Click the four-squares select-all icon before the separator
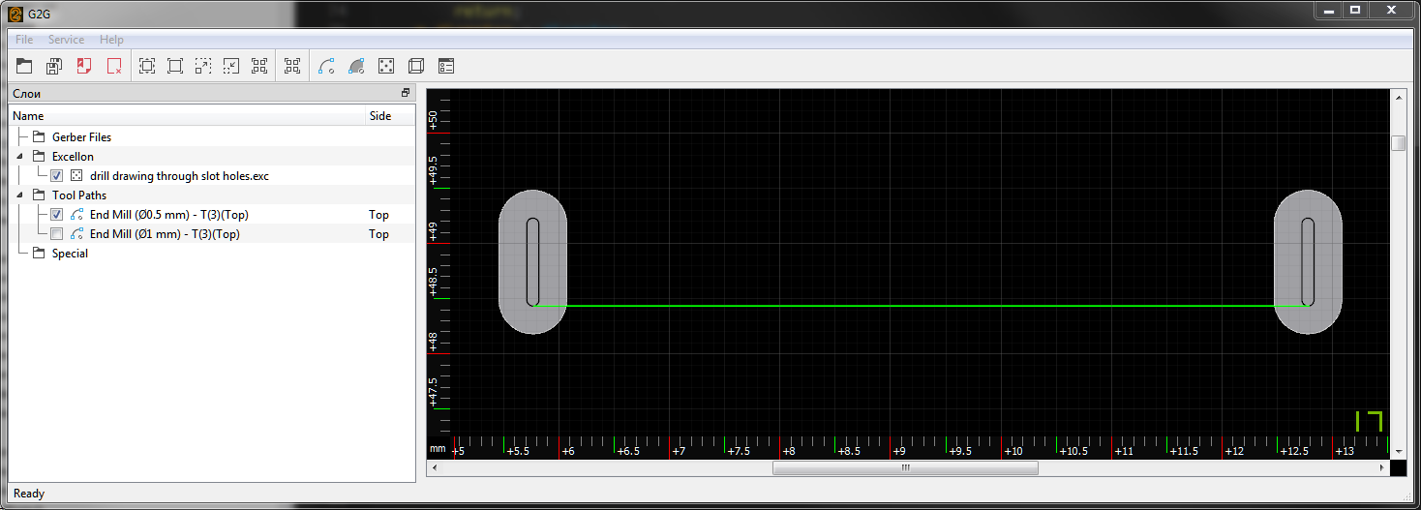1421x510 pixels. tap(259, 66)
